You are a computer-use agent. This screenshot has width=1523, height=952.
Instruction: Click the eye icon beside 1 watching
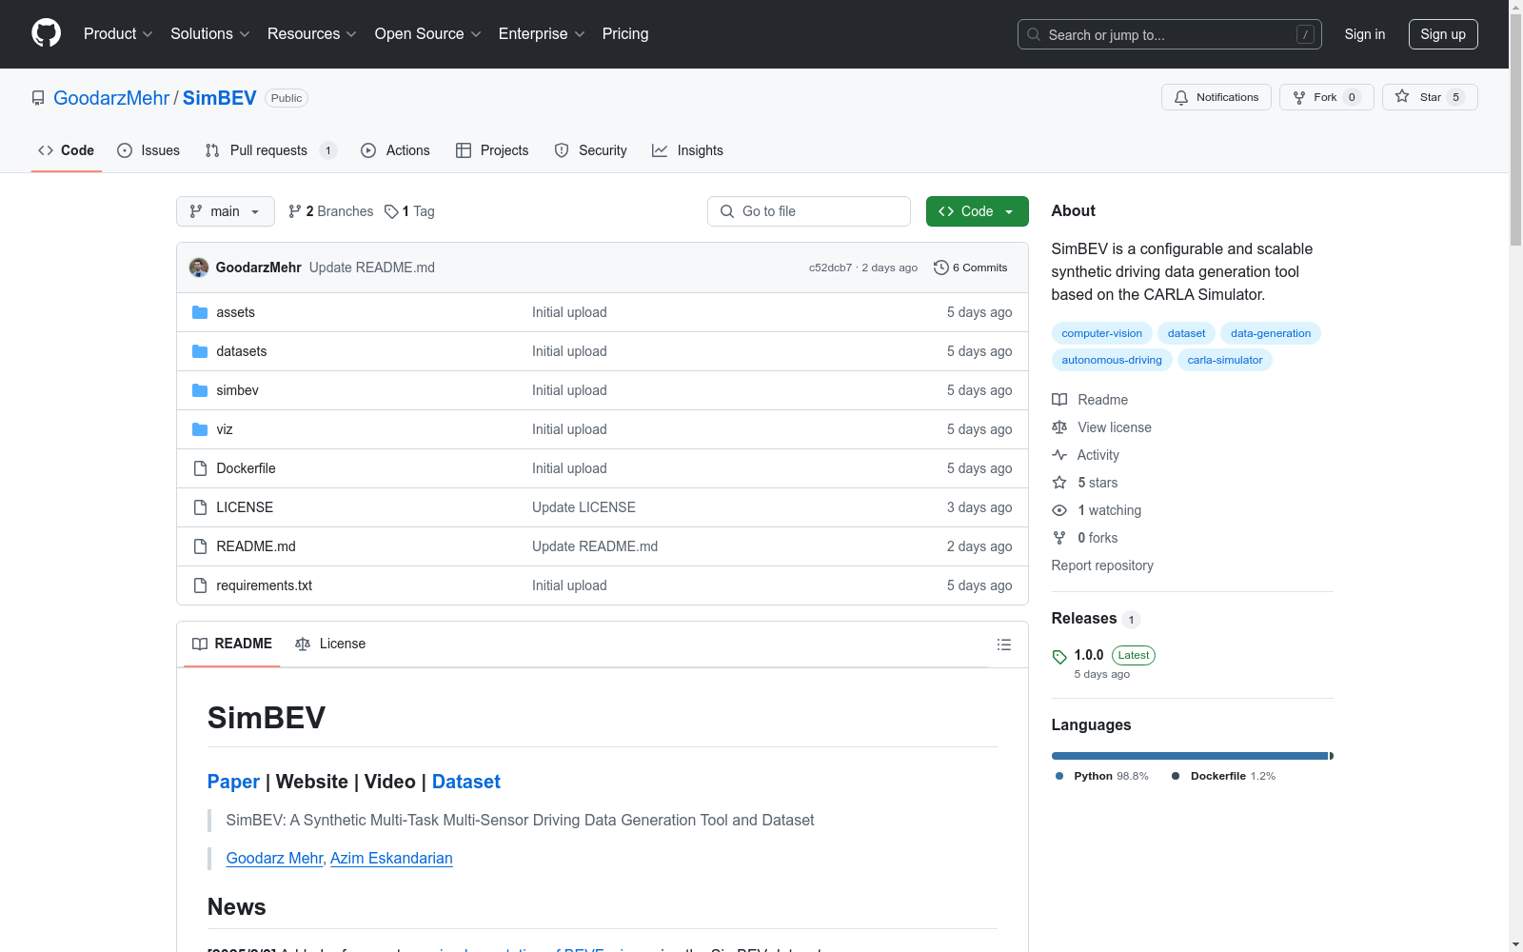tap(1059, 510)
